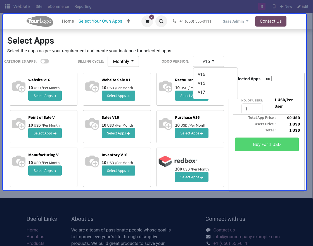Open the Site menu
Screen dimensions: 313x246
tap(39, 6)
